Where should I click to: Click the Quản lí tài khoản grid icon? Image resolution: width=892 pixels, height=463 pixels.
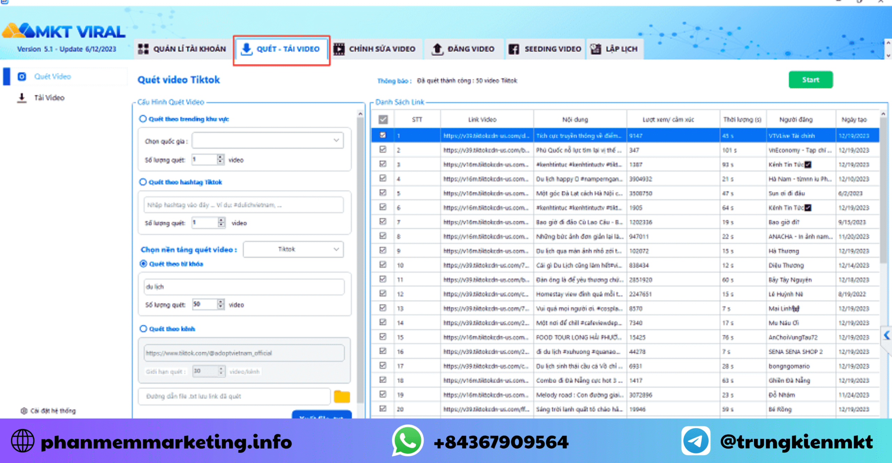143,49
